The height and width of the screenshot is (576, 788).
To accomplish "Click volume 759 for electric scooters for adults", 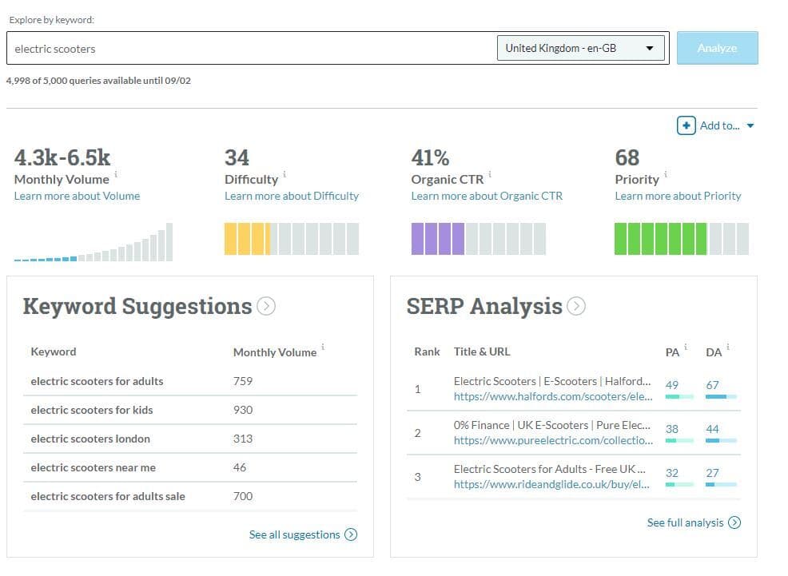I will click(243, 381).
